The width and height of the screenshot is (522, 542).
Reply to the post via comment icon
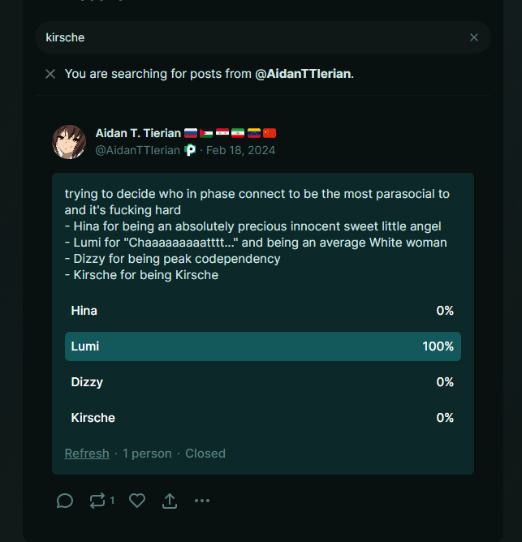click(65, 501)
